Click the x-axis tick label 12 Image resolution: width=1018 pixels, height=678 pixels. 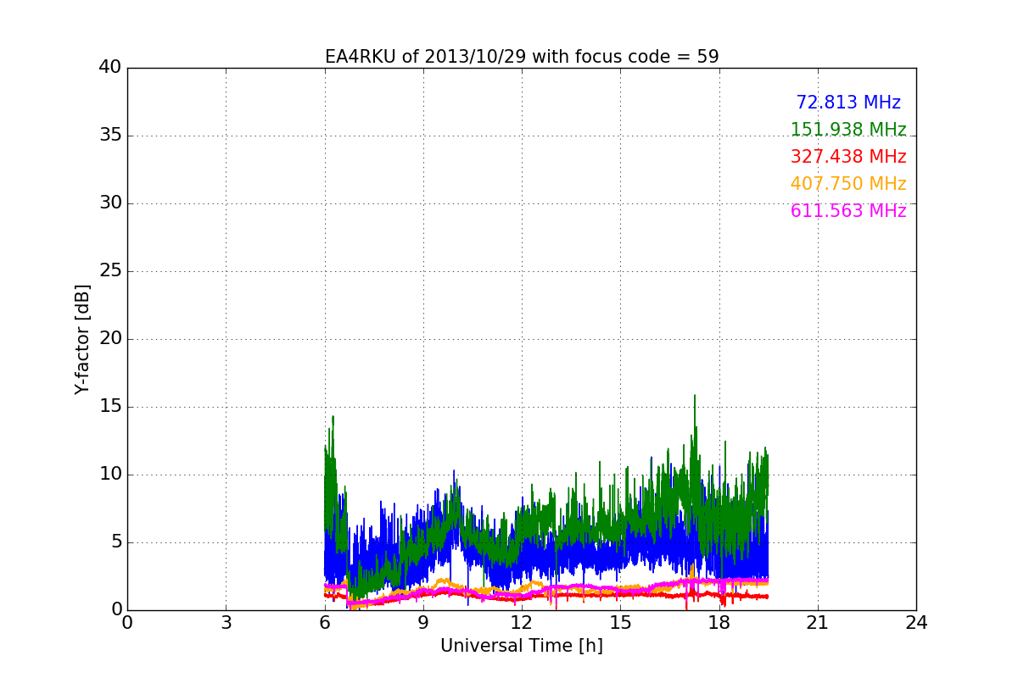pyautogui.click(x=522, y=623)
